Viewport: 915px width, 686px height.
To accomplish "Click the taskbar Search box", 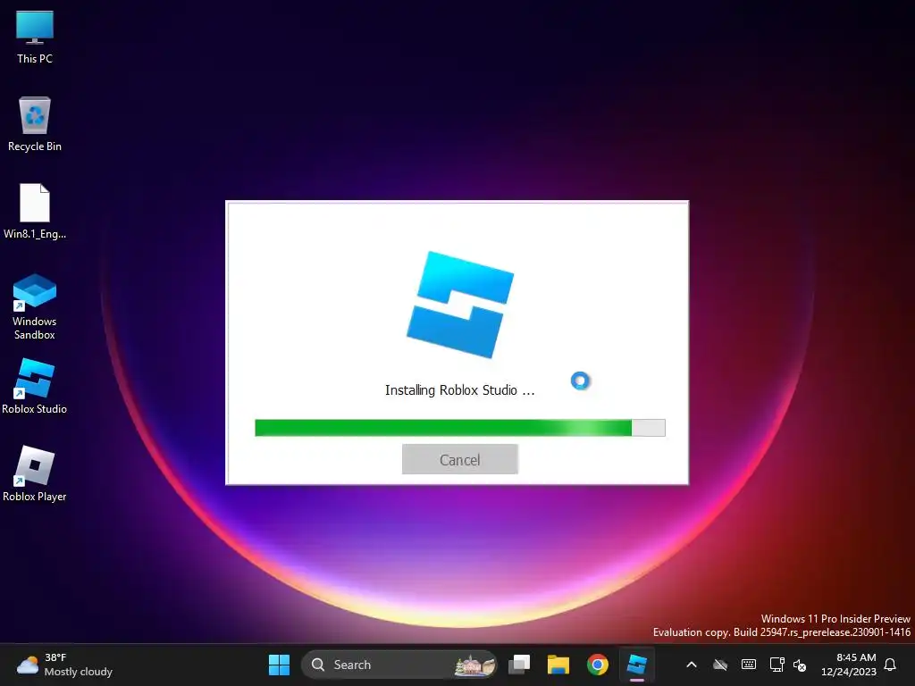I will point(399,665).
